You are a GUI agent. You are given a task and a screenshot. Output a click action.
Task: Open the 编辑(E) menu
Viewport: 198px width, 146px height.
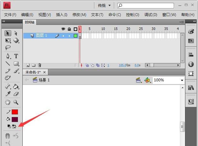pyautogui.click(x=27, y=15)
